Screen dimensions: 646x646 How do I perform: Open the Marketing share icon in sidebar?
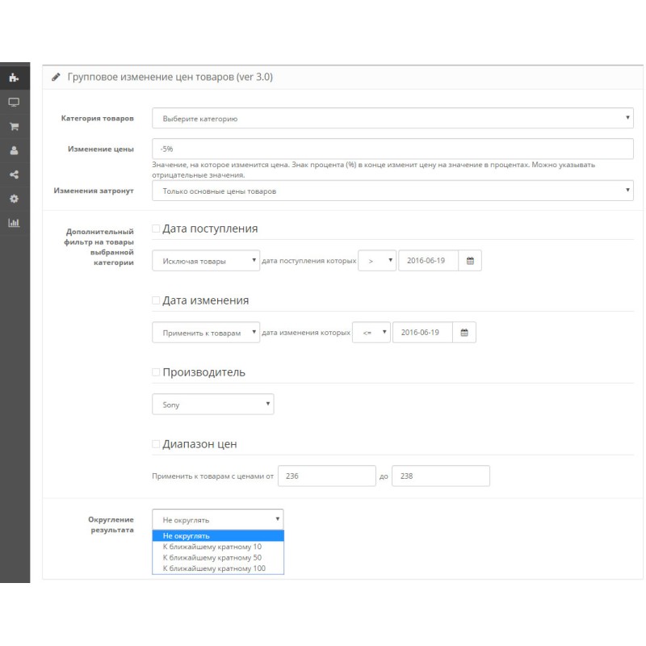14,174
